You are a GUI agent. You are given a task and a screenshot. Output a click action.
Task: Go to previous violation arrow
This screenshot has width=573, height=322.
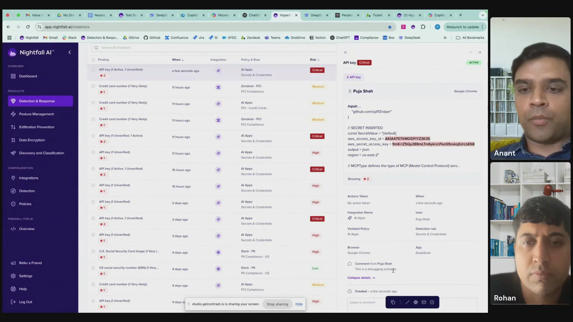coord(471,52)
